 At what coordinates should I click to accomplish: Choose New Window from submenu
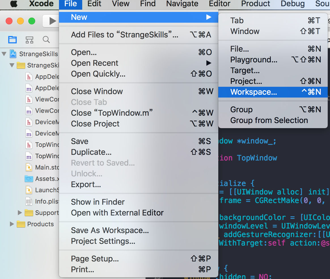273,31
